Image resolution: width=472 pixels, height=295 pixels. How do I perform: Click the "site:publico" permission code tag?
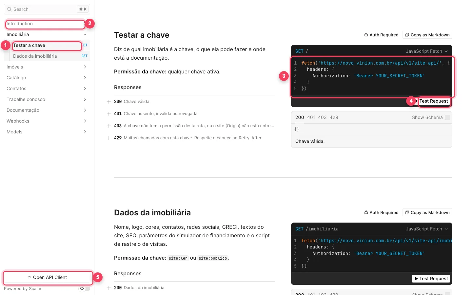coord(213,258)
